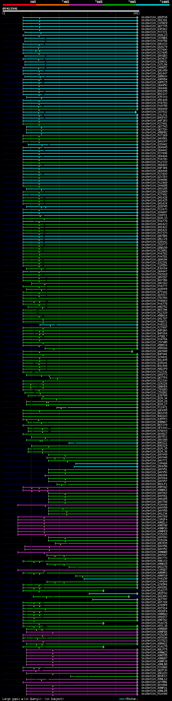This screenshot has width=172, height=701.
Task: Select hit label UniRef100_A3F6K2
Action: click(x=154, y=29)
